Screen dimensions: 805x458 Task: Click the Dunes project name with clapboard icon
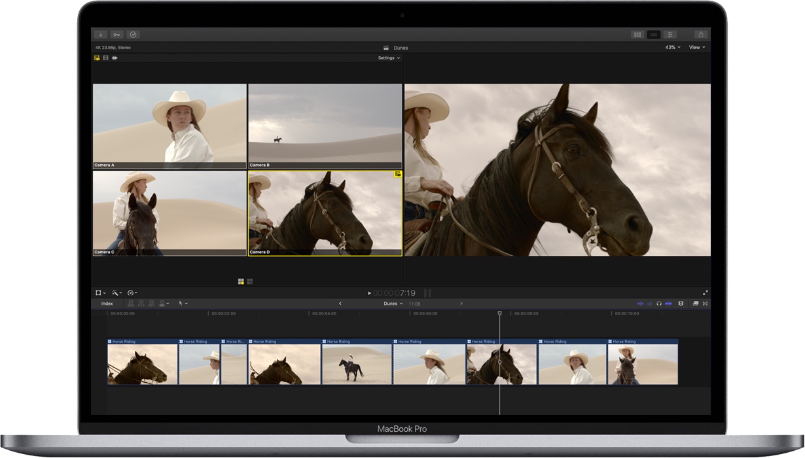click(x=396, y=47)
